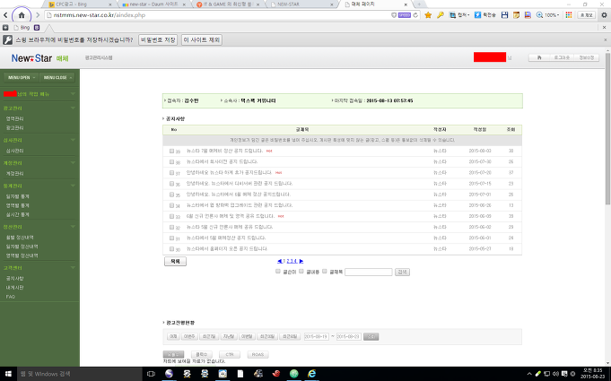Click the blue floppy disk save icon

[504, 15]
